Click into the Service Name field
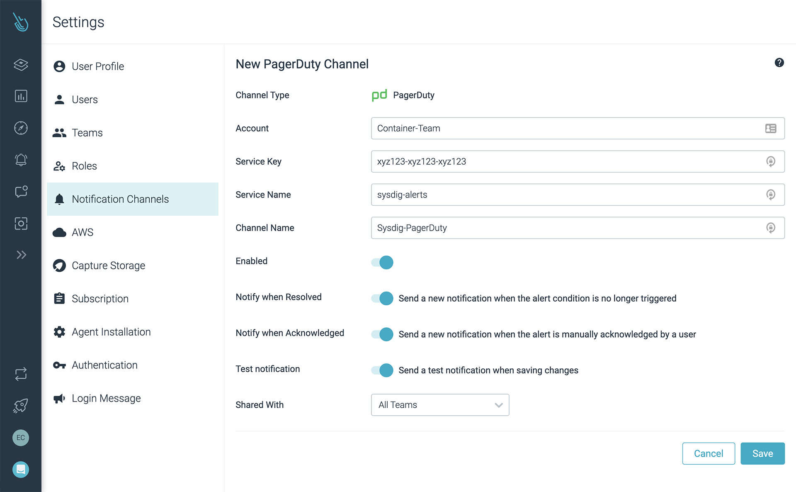The image size is (796, 492). coord(578,195)
